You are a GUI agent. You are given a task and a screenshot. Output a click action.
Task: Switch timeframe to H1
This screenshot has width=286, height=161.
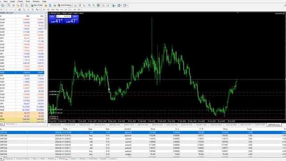coord(62,9)
